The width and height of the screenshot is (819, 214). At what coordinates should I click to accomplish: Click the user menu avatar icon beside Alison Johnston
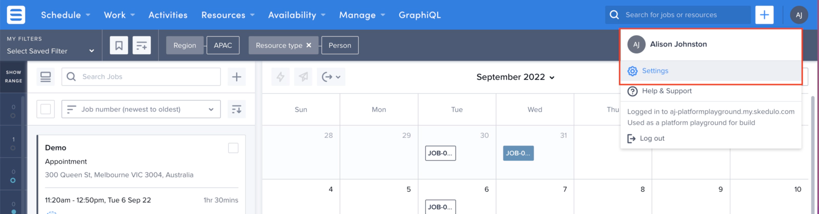636,45
